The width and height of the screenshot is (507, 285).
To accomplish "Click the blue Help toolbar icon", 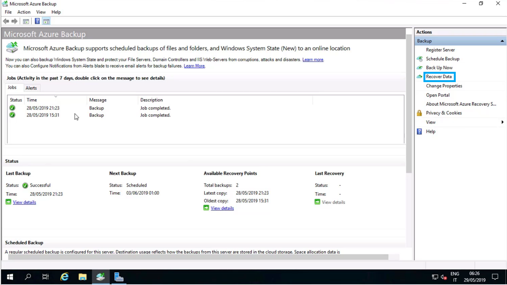I will pos(37,21).
